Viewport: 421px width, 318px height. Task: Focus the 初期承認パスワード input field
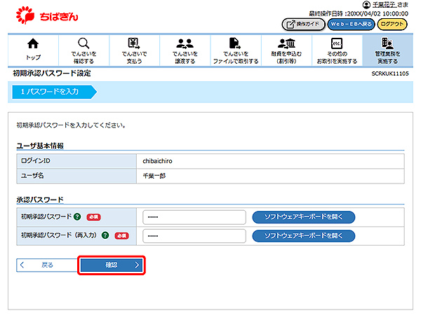194,217
